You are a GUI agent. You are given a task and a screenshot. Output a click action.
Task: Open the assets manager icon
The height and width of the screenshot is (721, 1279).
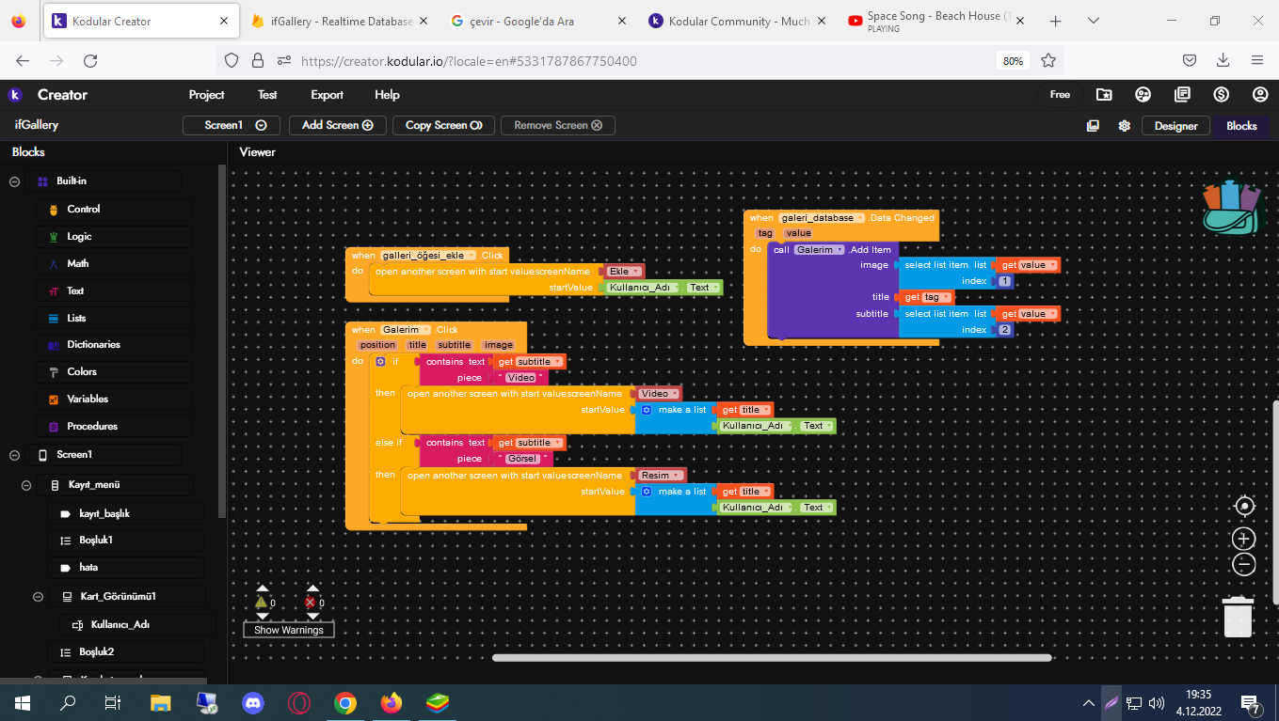1093,126
